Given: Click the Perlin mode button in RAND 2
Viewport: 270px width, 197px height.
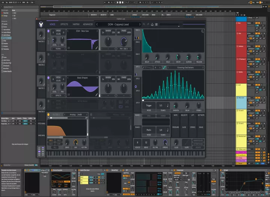Looking at the screenshot, I should [149, 130].
